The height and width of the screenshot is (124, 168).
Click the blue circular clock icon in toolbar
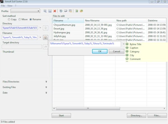pos(61,11)
